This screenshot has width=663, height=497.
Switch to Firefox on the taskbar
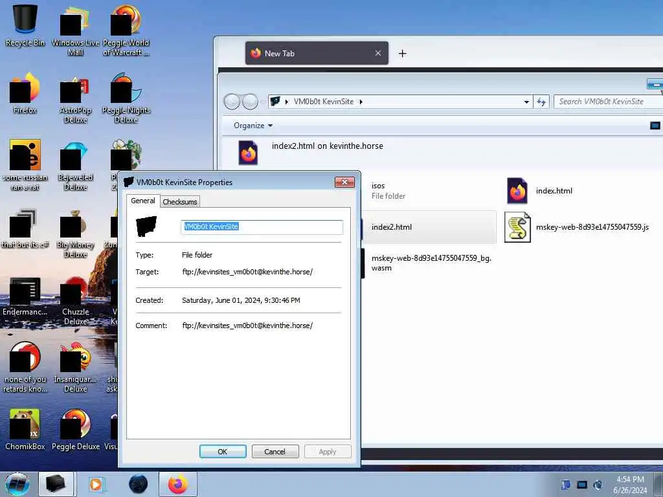coord(177,484)
